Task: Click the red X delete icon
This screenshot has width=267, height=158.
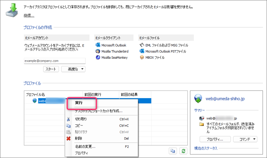Action: coord(69,138)
